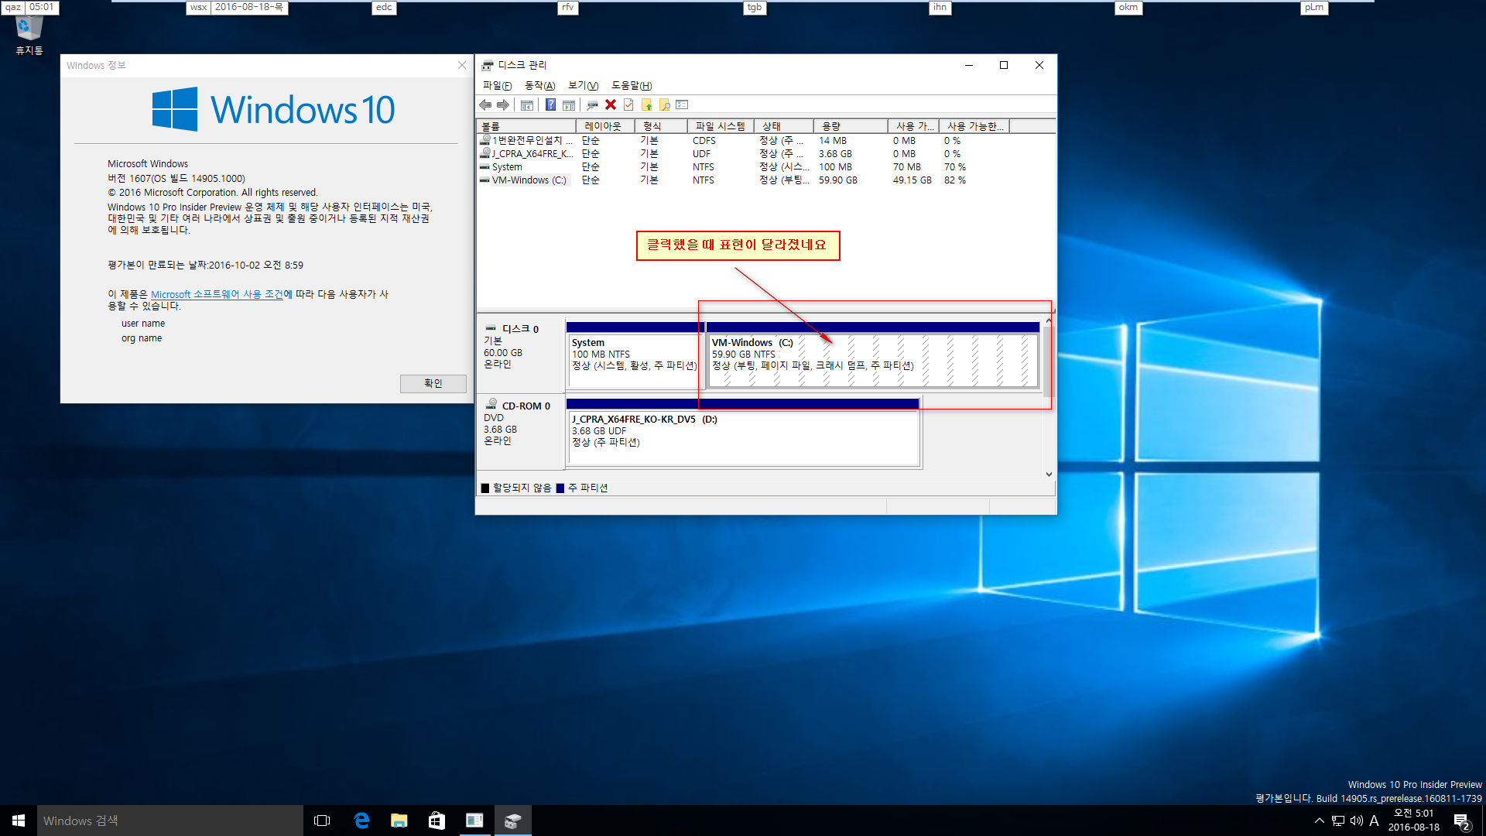Maximize the 디스크 관리 window
This screenshot has width=1486, height=836.
click(1004, 66)
